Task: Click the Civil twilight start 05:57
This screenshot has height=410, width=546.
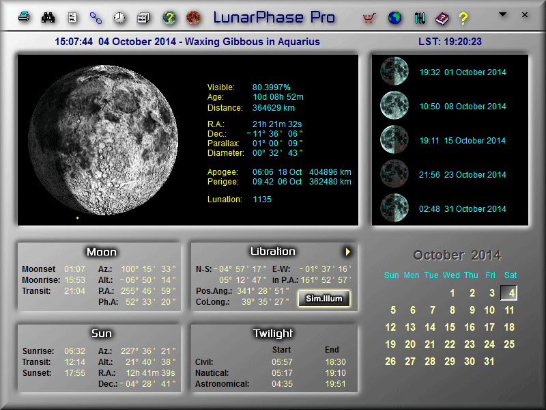Action: (x=282, y=362)
